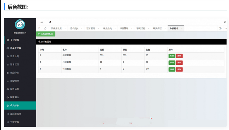Switch to the 聊天话题 tab
Screen dimensions: 229x130
(x=141, y=29)
